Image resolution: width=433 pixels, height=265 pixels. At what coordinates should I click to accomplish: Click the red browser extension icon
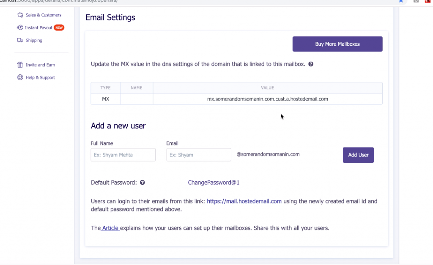tap(427, 1)
